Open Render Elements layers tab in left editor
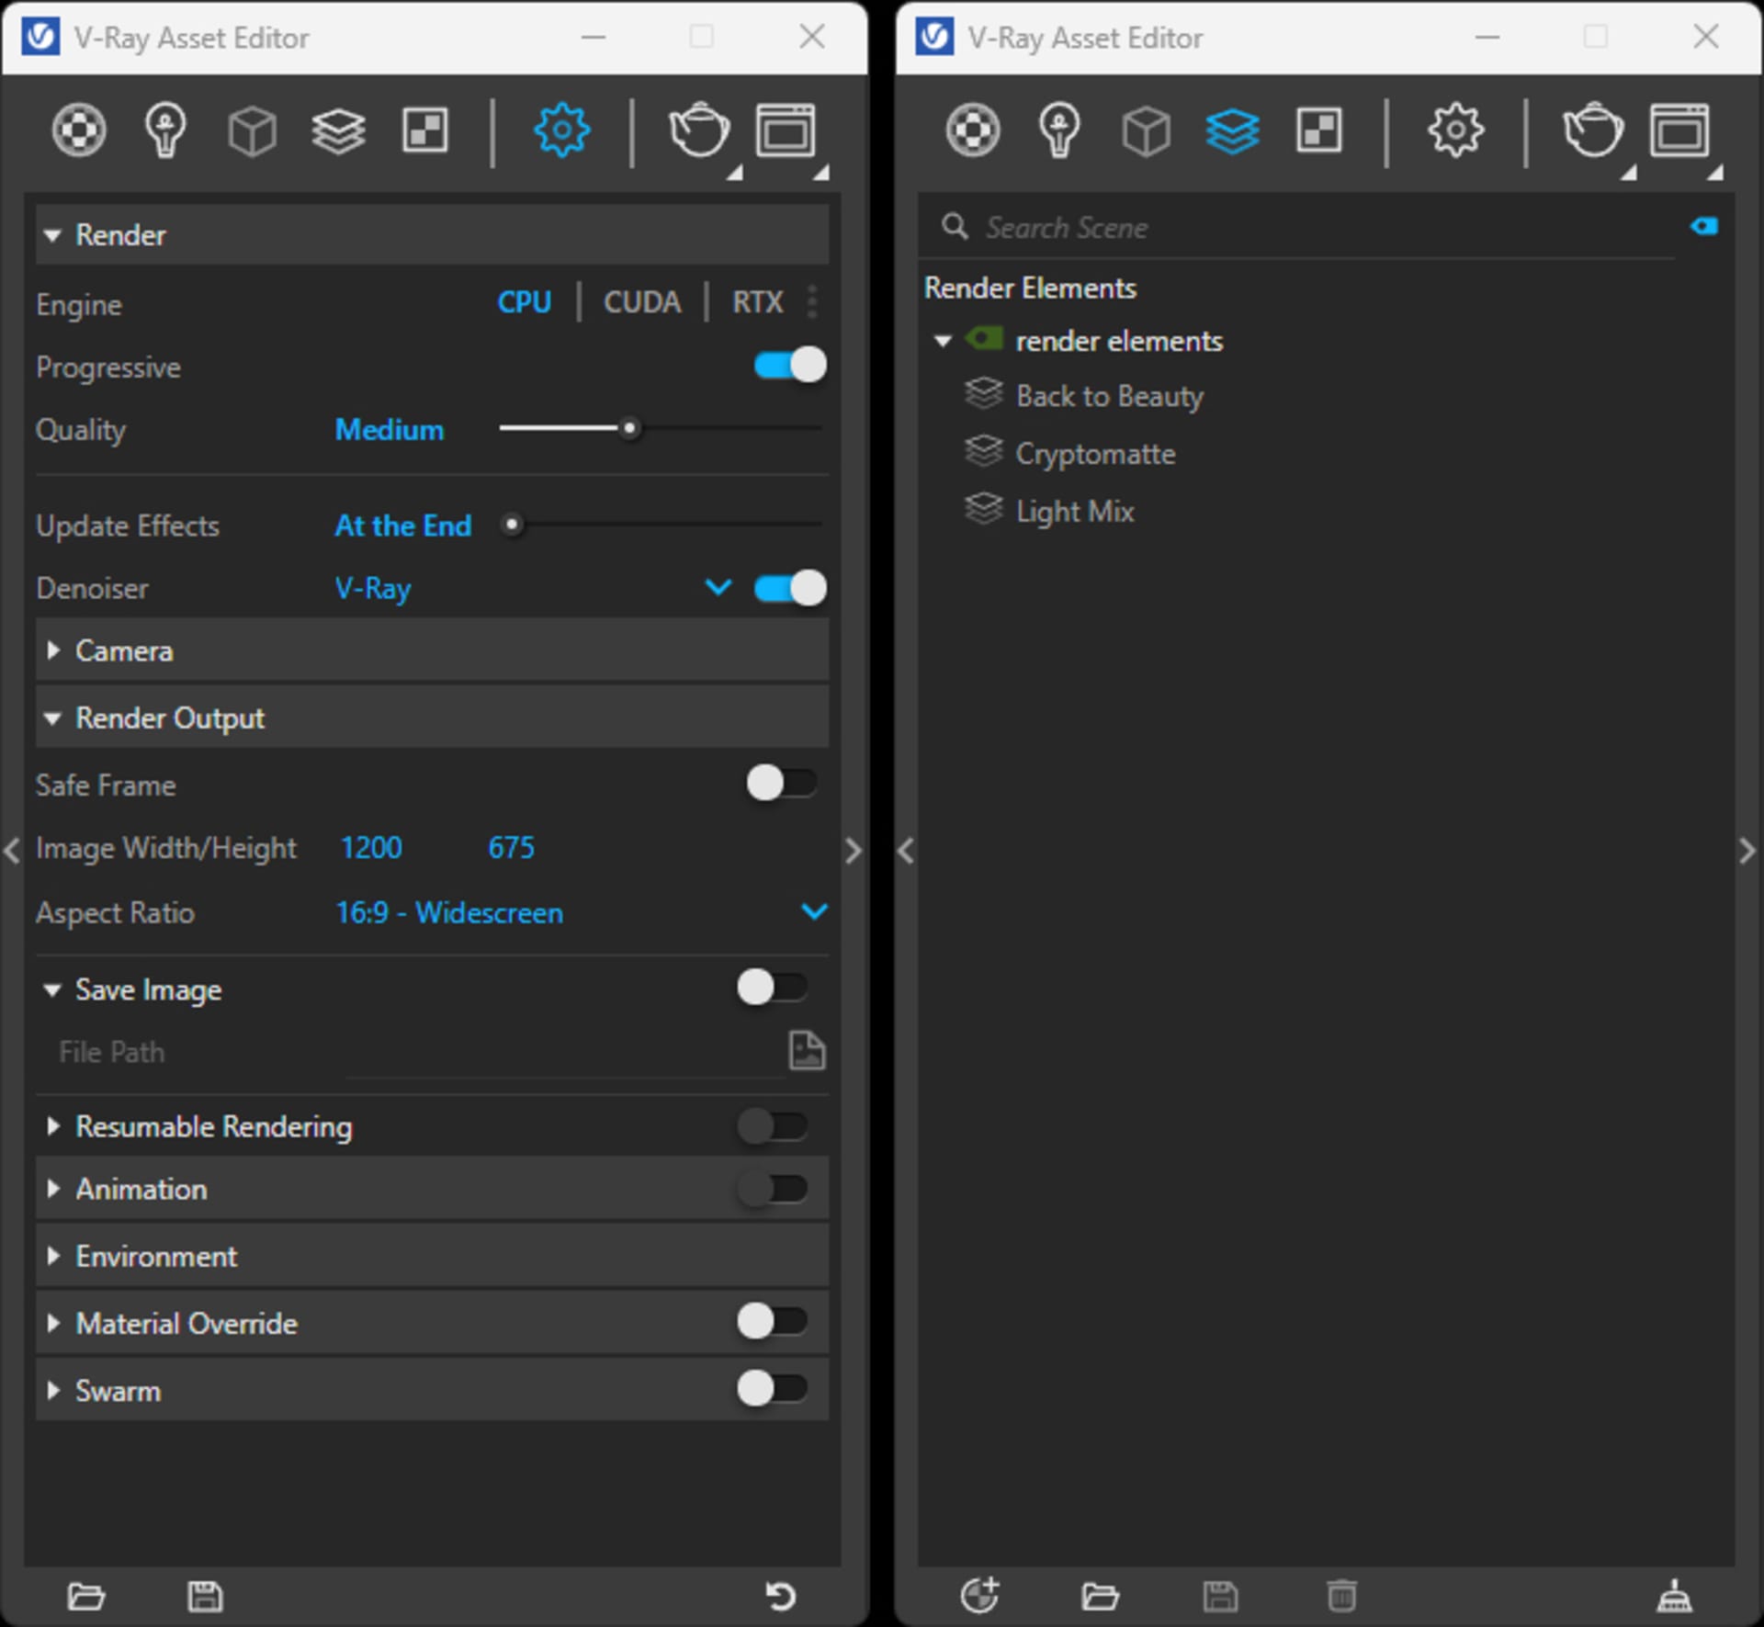 [338, 130]
